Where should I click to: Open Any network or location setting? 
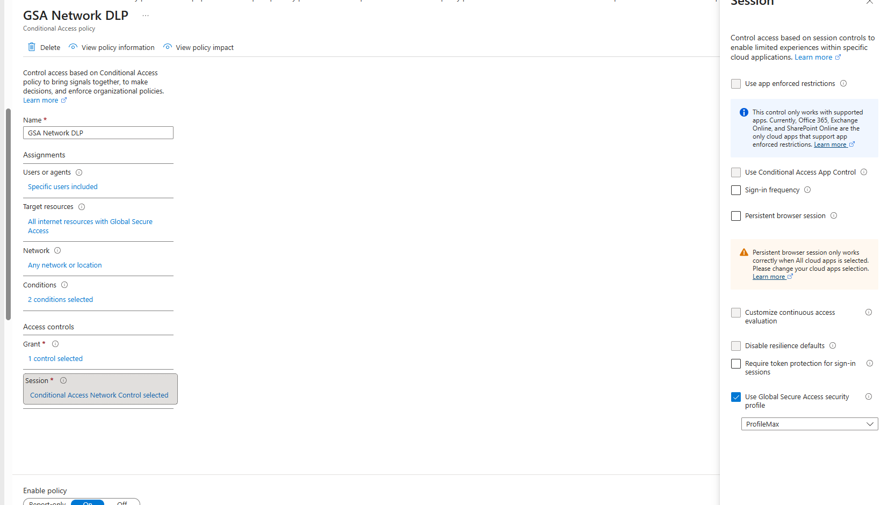coord(65,265)
